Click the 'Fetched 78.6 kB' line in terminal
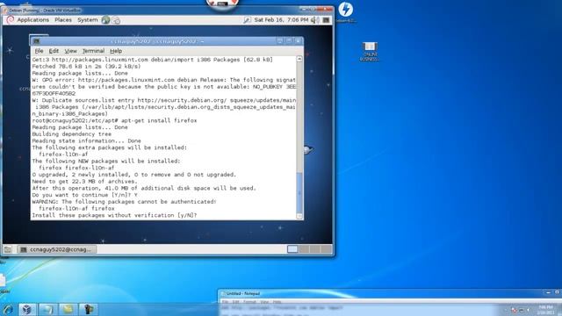562x316 pixels. pos(86,67)
